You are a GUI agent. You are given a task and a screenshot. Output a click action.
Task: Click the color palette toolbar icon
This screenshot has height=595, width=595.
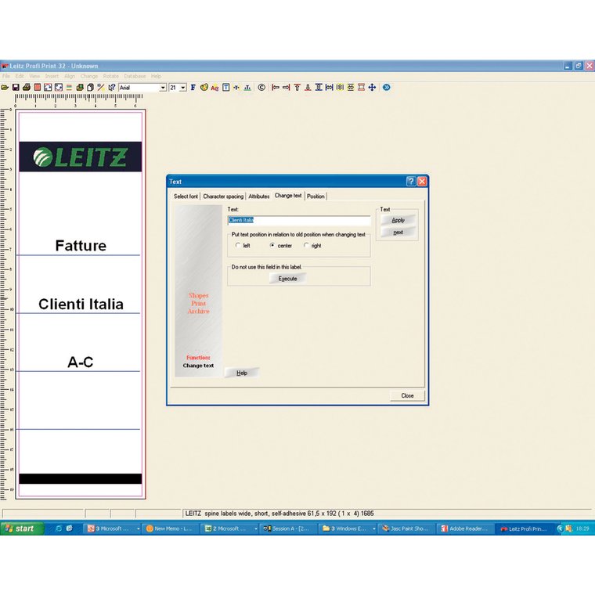[204, 88]
